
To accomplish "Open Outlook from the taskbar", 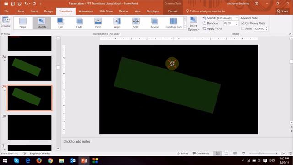I will click(73, 160).
